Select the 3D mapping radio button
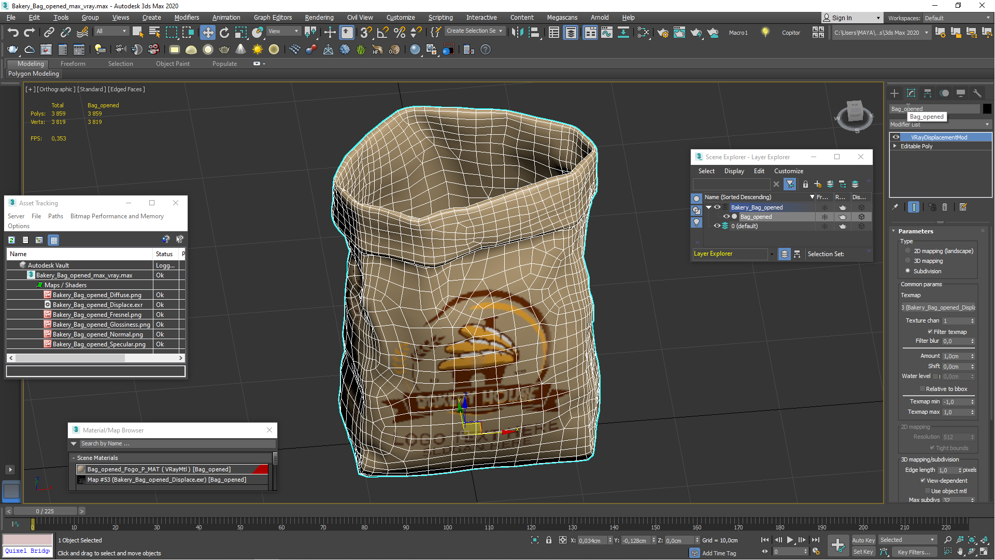Image resolution: width=995 pixels, height=560 pixels. 907,261
